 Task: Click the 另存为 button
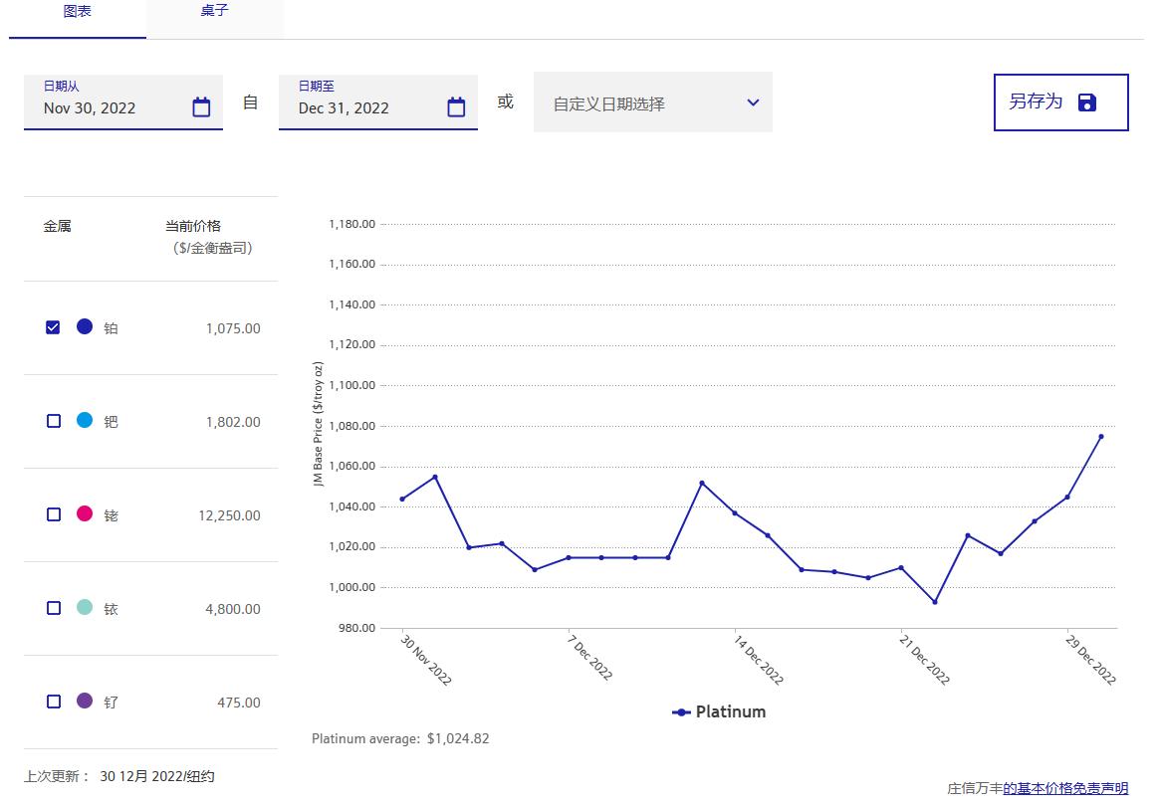click(1036, 101)
